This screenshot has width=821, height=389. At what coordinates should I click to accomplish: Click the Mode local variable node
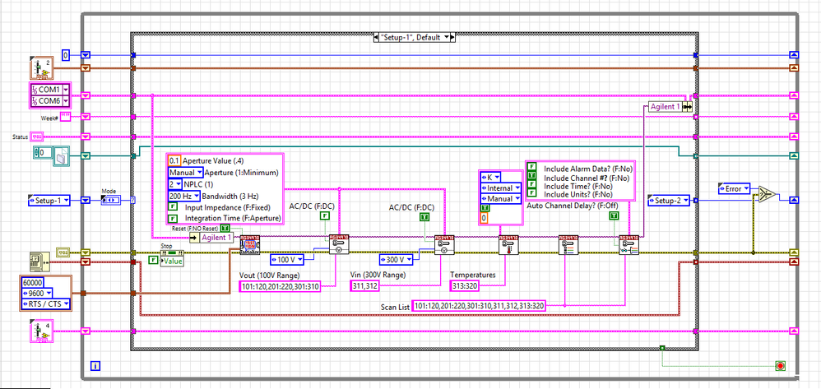111,200
